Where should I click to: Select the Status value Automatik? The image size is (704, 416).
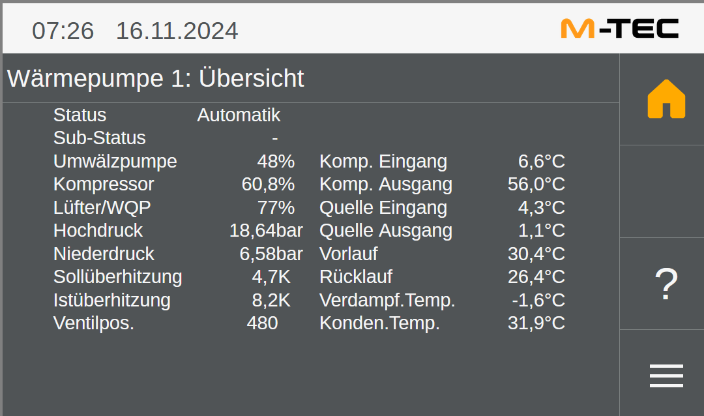pos(239,115)
